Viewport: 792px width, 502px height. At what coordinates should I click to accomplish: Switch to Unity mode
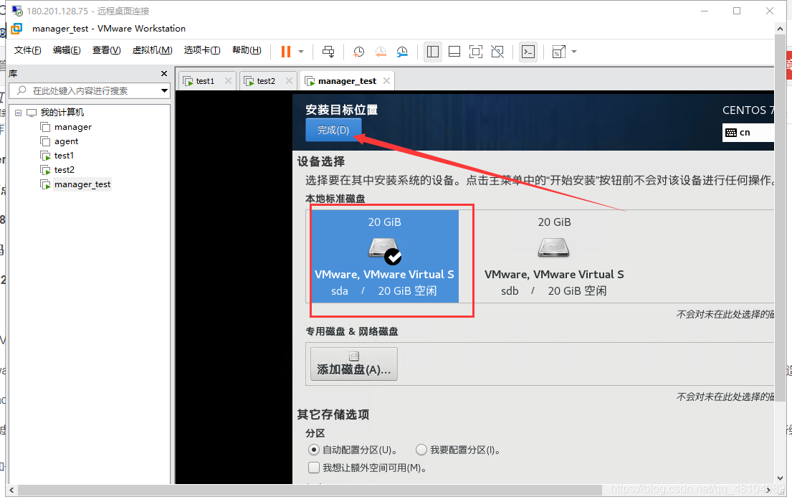pos(497,52)
